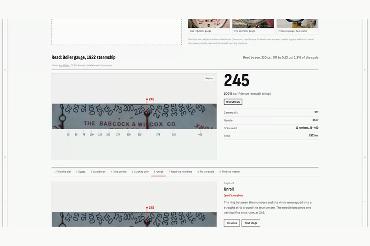Click the Time value 2973 ms
Image resolution: width=370 pixels, height=246 pixels.
pos(314,136)
